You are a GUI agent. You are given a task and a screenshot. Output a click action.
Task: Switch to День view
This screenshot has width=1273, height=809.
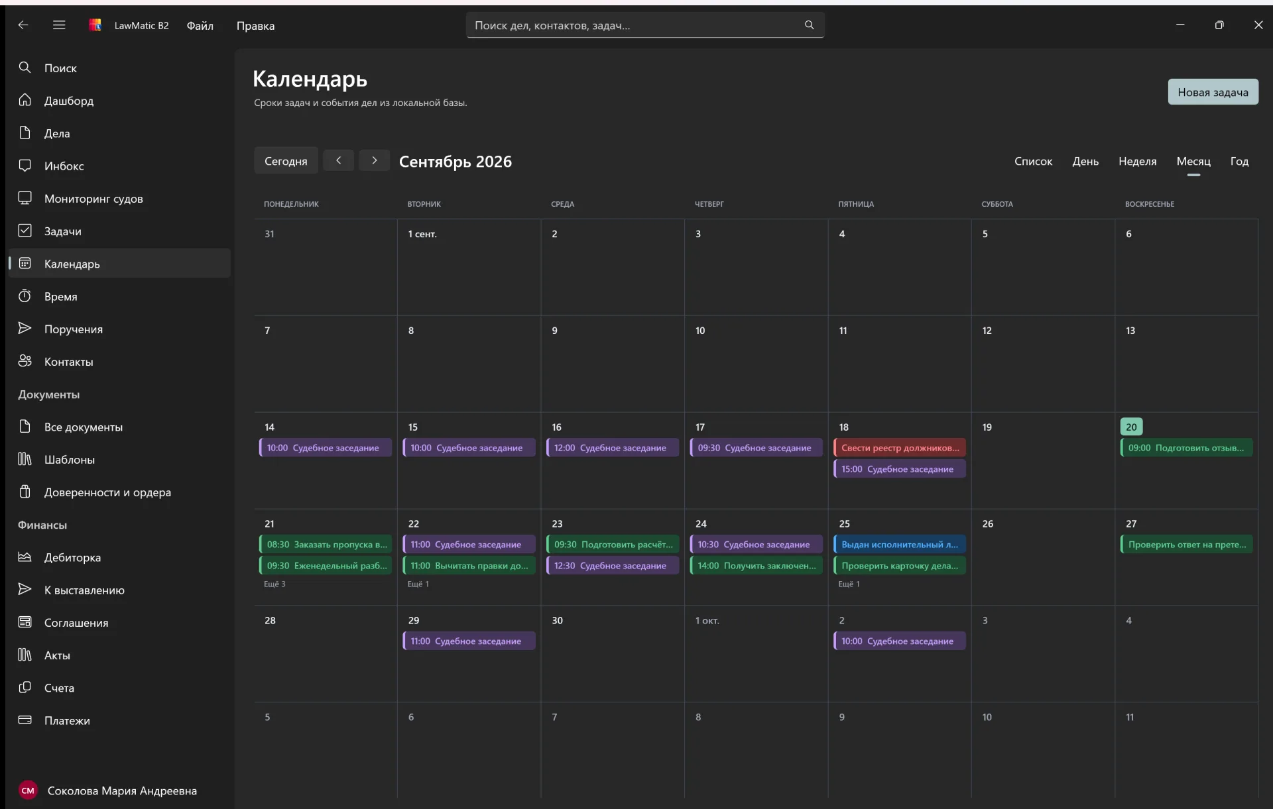coord(1085,161)
